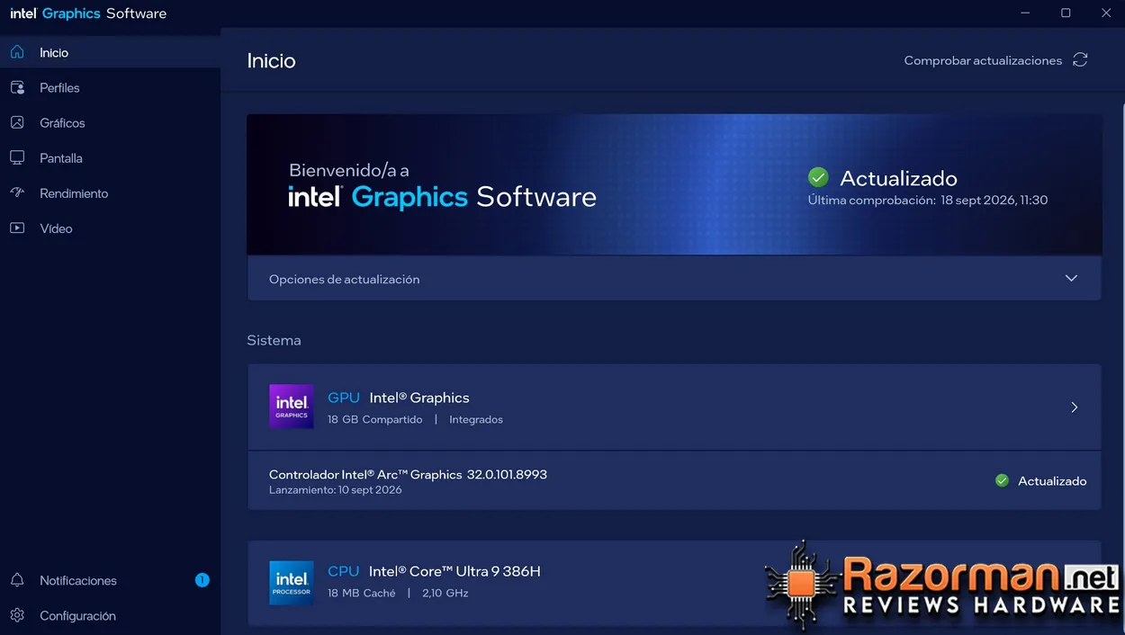Click the Controlador Intel Arc Graphics row
The width and height of the screenshot is (1125, 635).
point(674,480)
